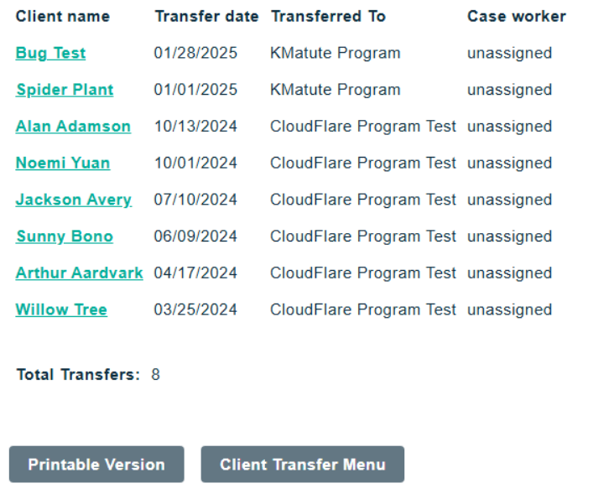Click the 01/28/2025 transfer date cell

[x=195, y=53]
